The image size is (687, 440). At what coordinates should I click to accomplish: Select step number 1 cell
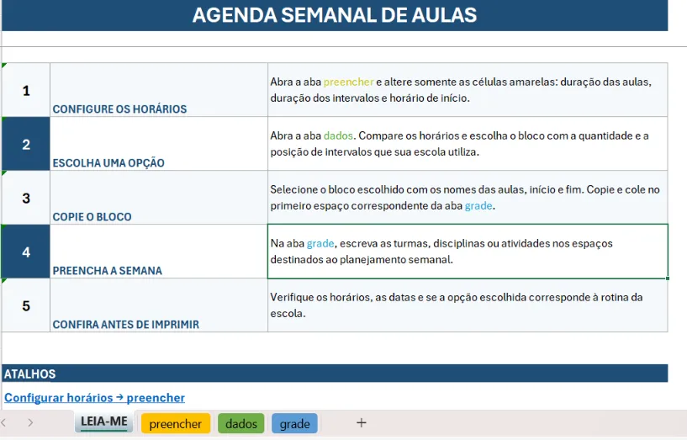pyautogui.click(x=26, y=90)
